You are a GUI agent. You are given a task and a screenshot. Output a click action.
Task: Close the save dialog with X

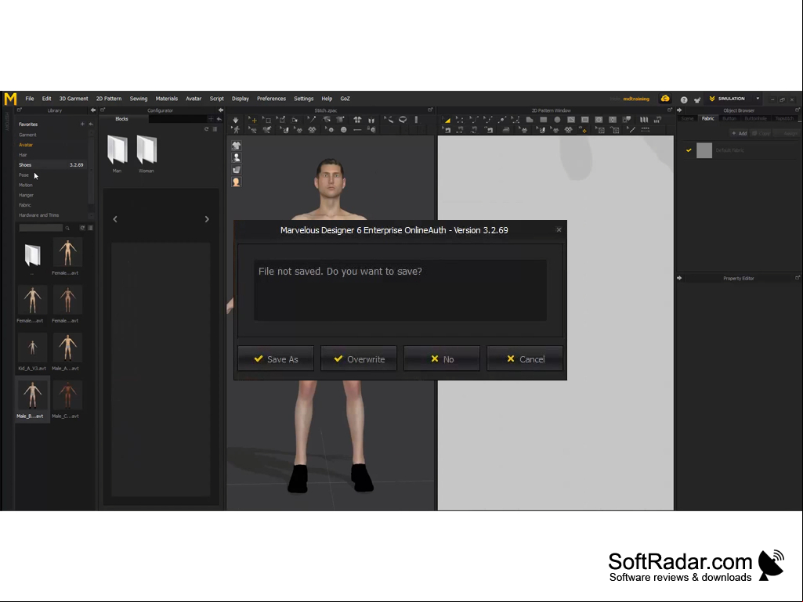tap(559, 230)
